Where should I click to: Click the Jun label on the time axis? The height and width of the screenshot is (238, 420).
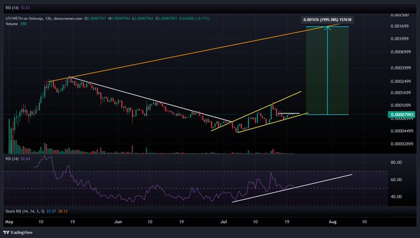point(118,222)
